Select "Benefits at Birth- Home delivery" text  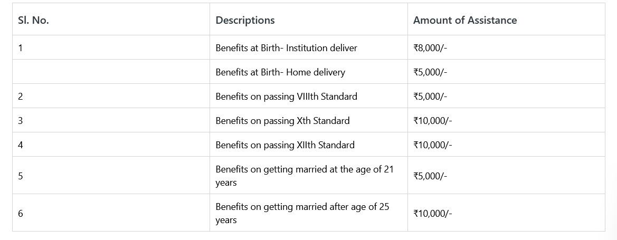coord(280,72)
